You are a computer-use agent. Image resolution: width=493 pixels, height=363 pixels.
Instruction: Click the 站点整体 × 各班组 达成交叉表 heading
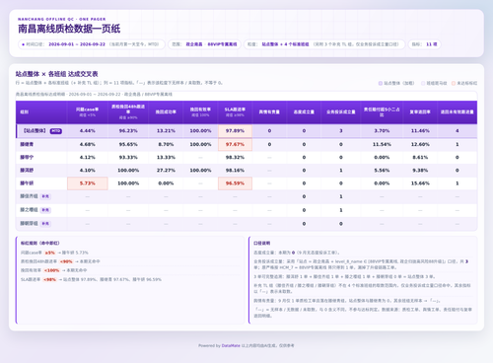pyautogui.click(x=56, y=74)
